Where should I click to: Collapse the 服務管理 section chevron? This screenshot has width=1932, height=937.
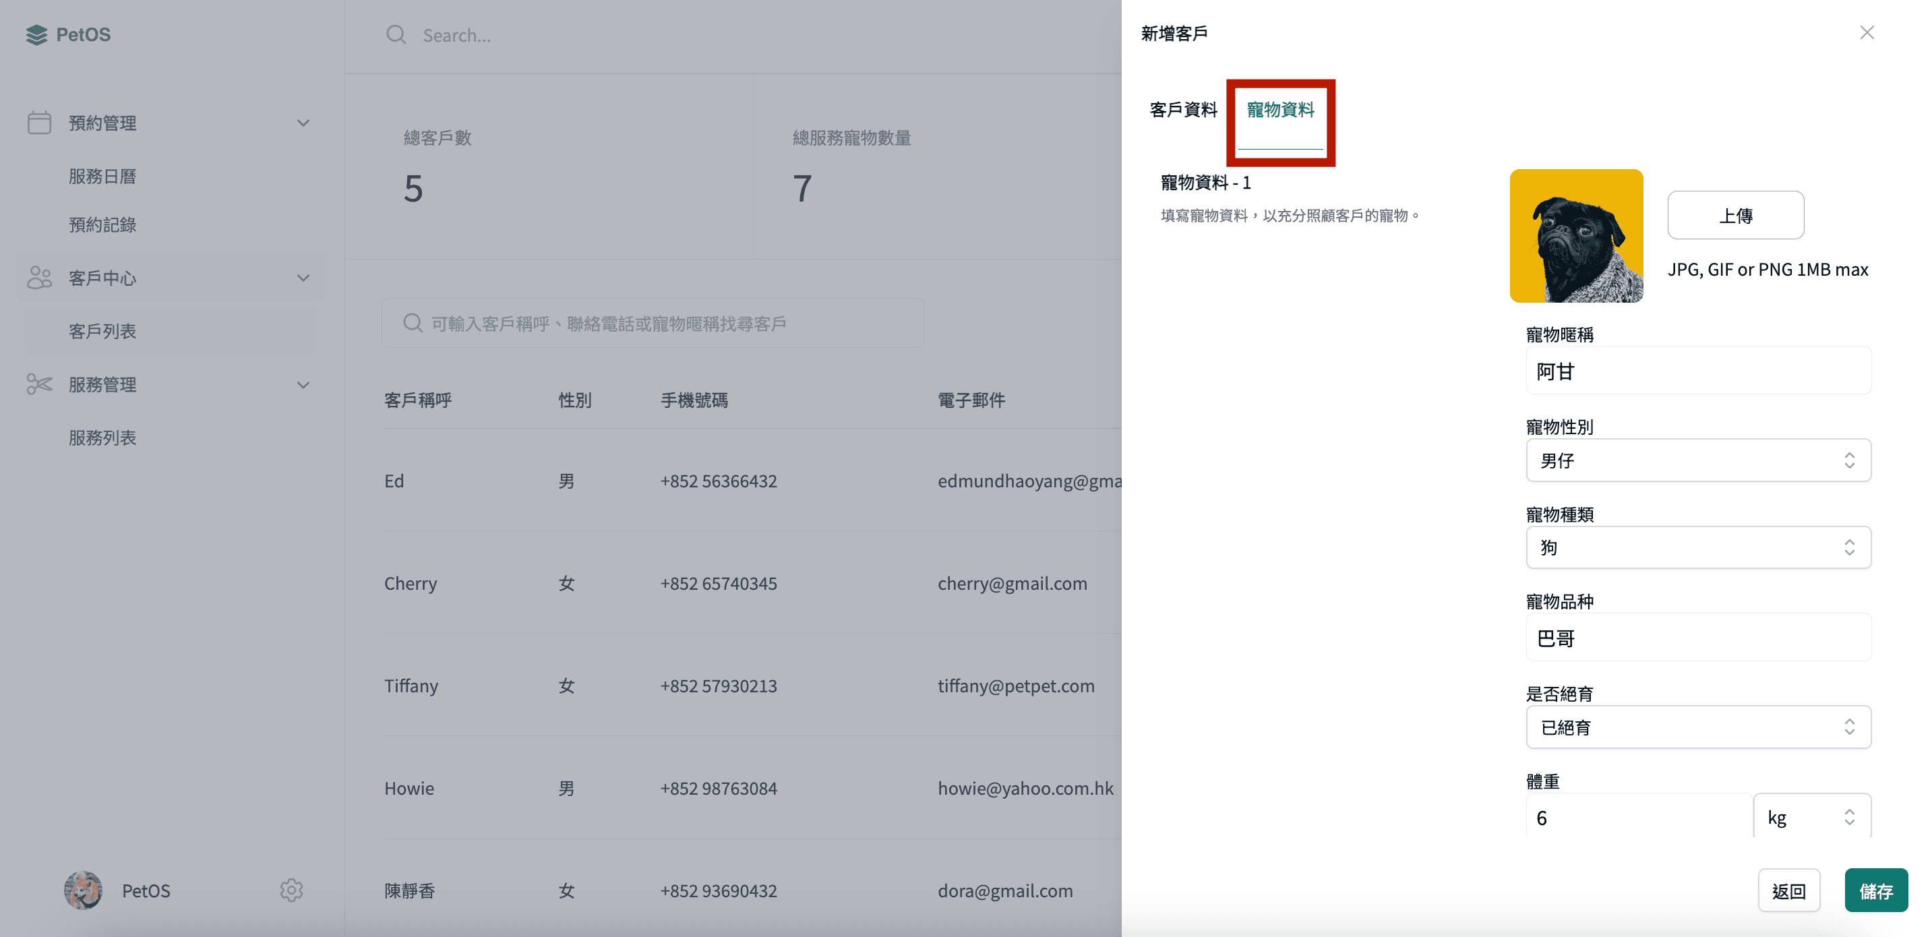(x=303, y=385)
